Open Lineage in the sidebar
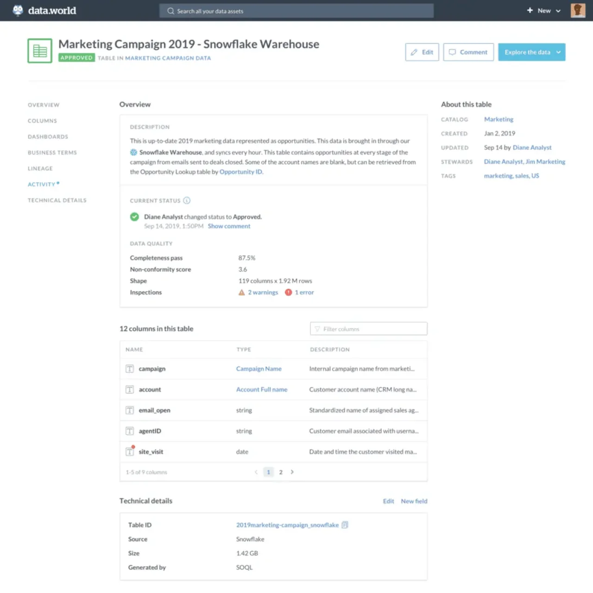This screenshot has width=593, height=593. pyautogui.click(x=40, y=169)
